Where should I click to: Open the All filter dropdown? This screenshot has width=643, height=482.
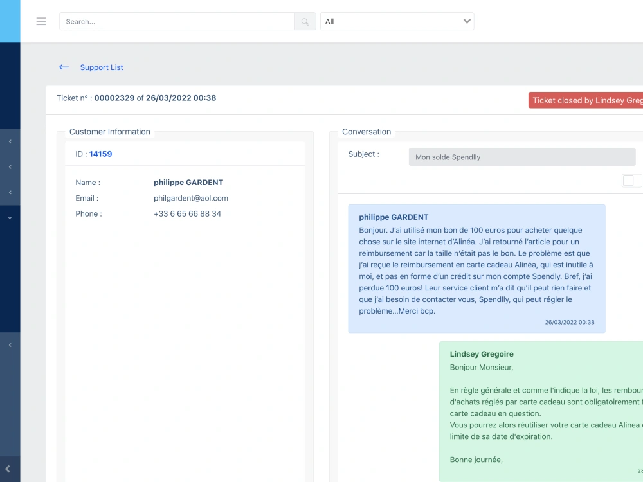coord(397,21)
